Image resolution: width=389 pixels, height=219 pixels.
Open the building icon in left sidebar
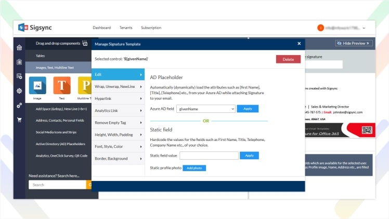click(19, 62)
